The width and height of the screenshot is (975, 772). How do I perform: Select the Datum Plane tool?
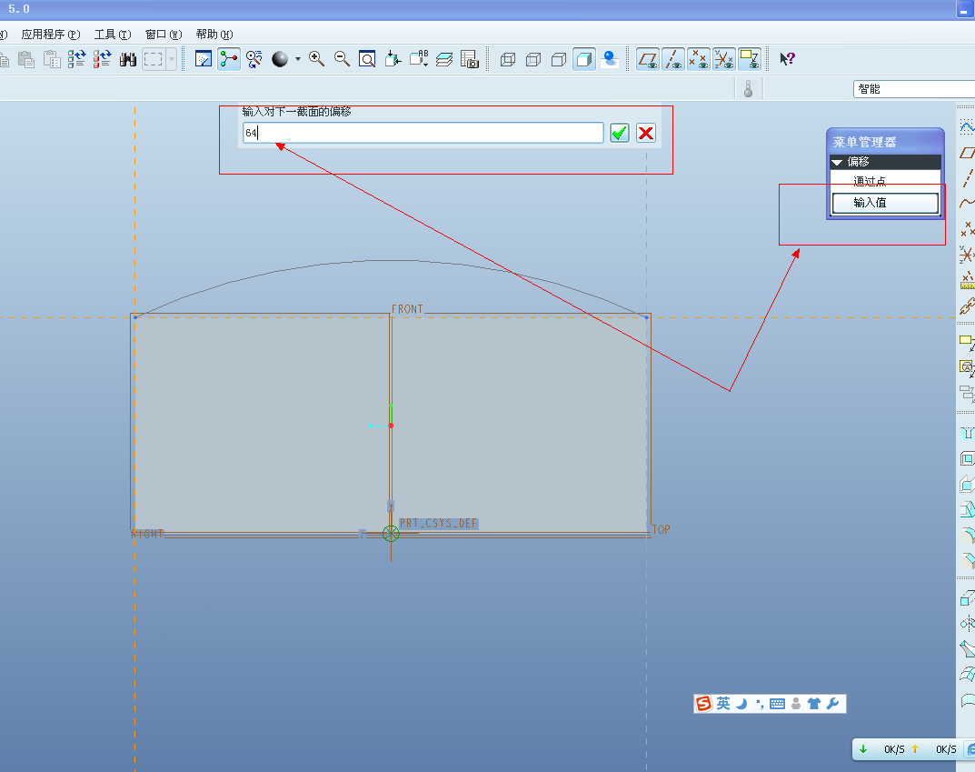tap(967, 153)
